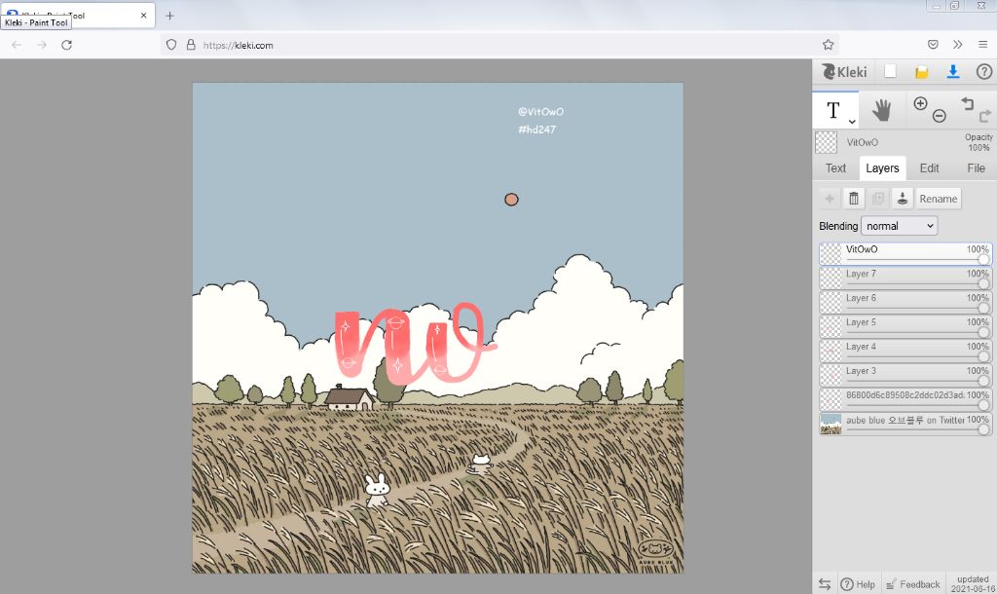This screenshot has width=997, height=594.
Task: Create a new blank image
Action: (x=890, y=72)
